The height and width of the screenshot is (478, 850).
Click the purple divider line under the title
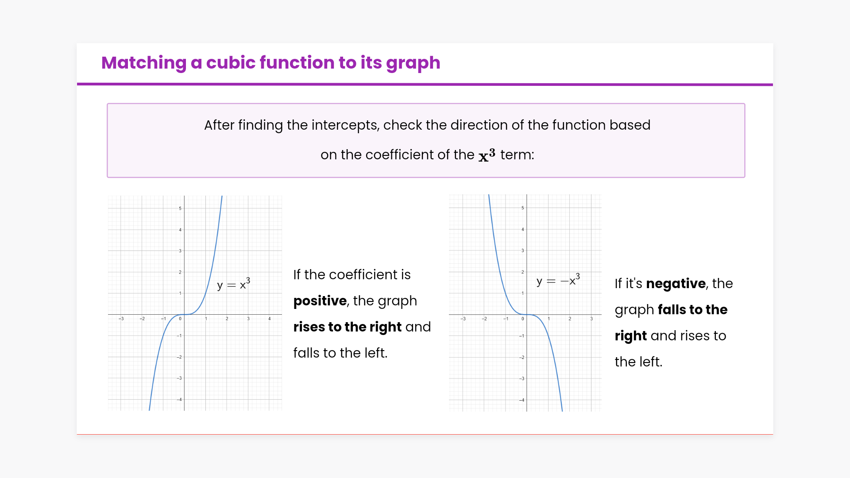[x=425, y=84]
